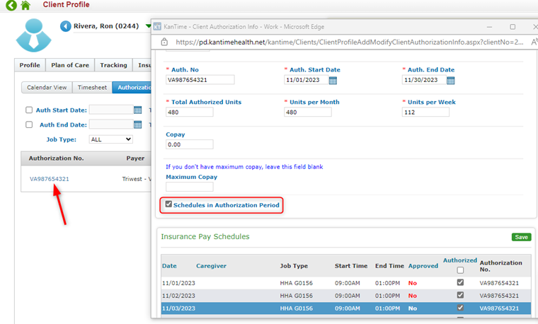Switch to the Plan of Care tab
The width and height of the screenshot is (538, 324).
pyautogui.click(x=70, y=65)
